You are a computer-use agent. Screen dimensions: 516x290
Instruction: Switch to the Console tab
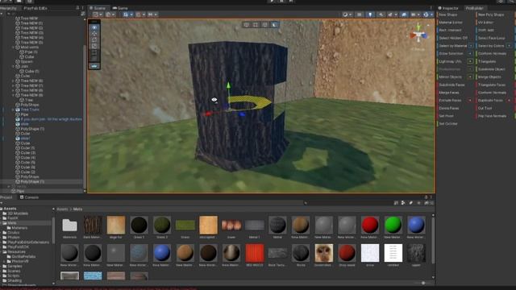pos(29,197)
